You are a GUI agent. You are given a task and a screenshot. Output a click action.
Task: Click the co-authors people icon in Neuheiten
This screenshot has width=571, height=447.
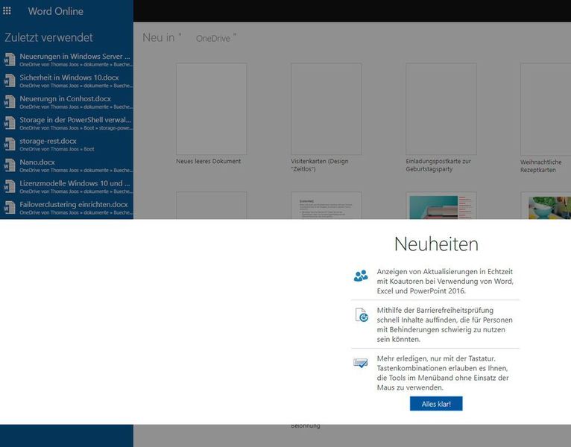[x=361, y=276]
